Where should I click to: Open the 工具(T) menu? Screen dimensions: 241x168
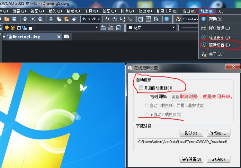[x=91, y=11]
